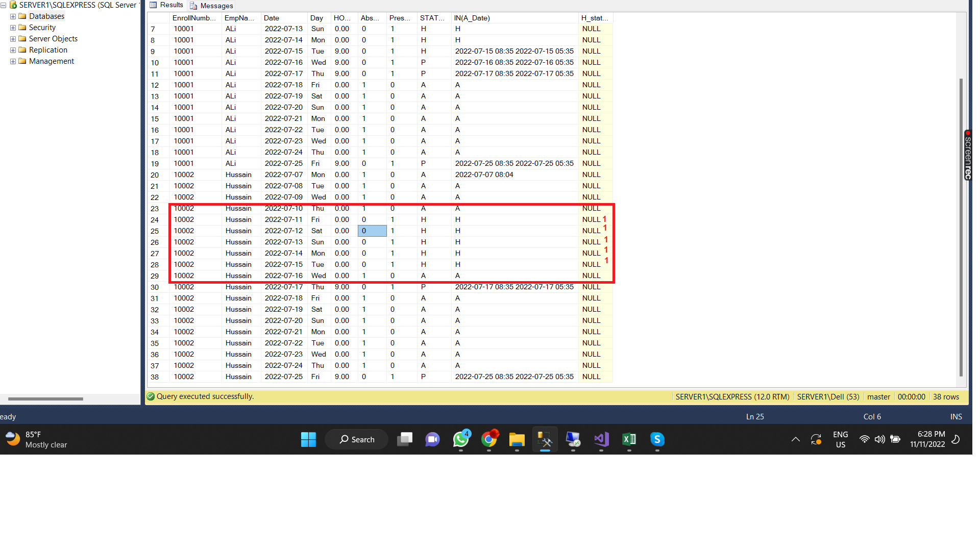
Task: Collapse the SERVER1\SQLEXPRESS server node
Action: point(4,5)
